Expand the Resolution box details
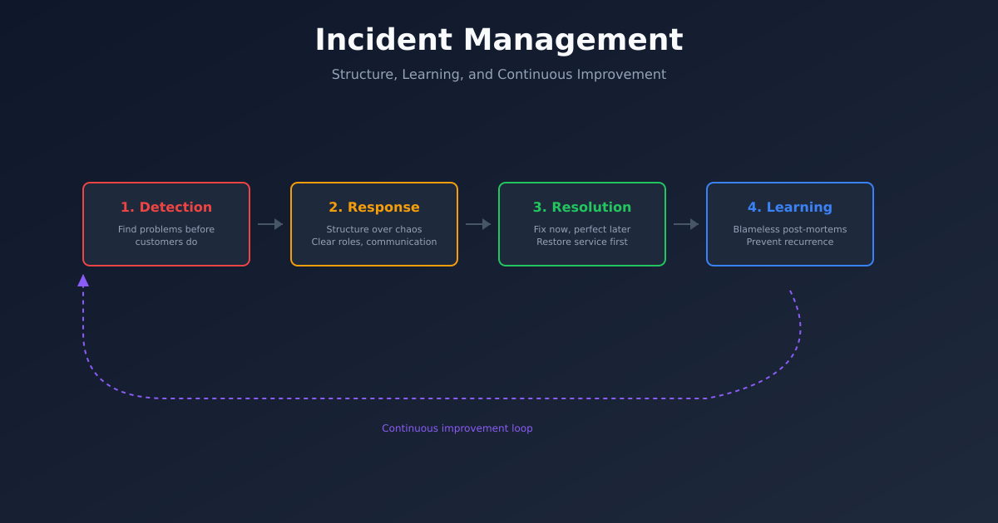This screenshot has height=523, width=998. [x=582, y=235]
